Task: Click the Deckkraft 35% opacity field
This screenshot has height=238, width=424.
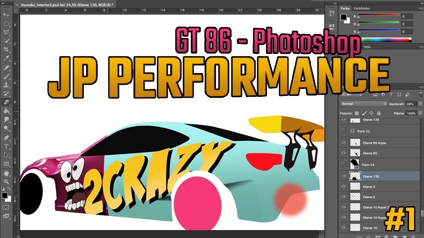Action: tap(411, 104)
